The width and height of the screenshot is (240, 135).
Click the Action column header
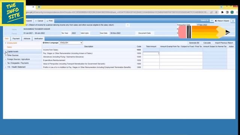tap(231, 46)
